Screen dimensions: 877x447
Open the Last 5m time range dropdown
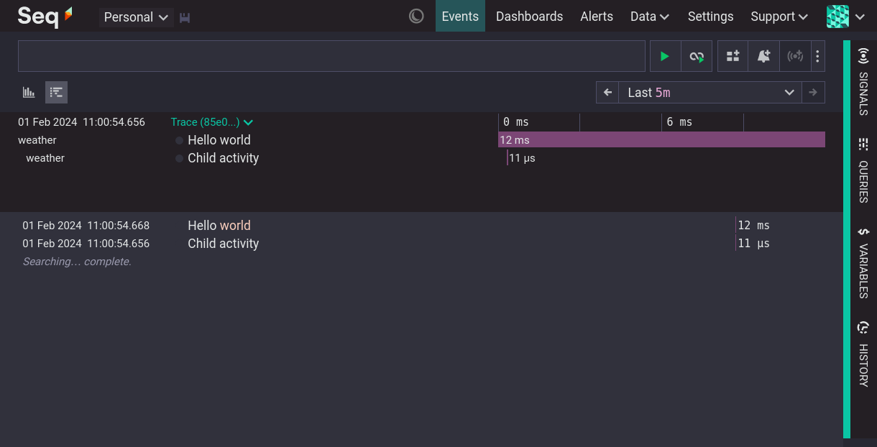point(710,92)
